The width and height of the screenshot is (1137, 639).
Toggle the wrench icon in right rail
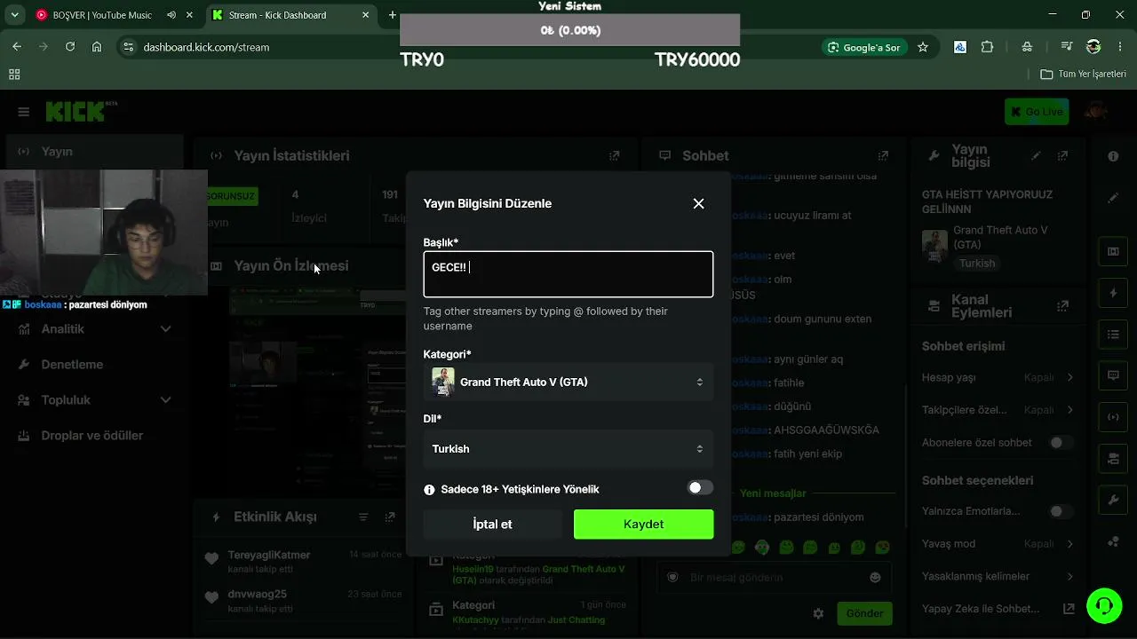[1113, 501]
